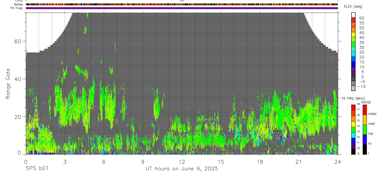Viewport: 380px width, 175px height.
Task: Click the 18 label on the TX FRQ scale
Action: point(358,104)
